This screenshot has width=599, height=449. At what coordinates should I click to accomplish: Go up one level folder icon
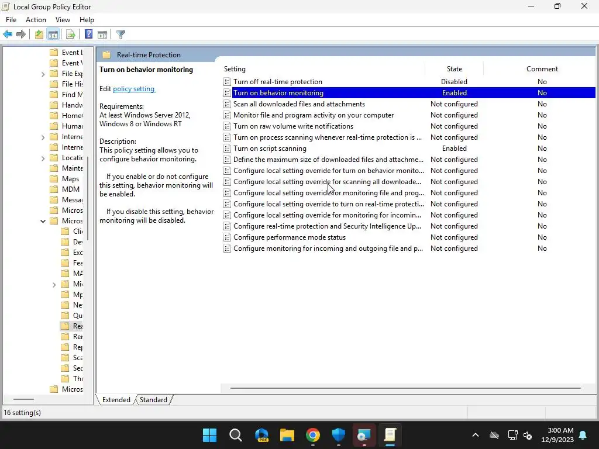pyautogui.click(x=39, y=34)
